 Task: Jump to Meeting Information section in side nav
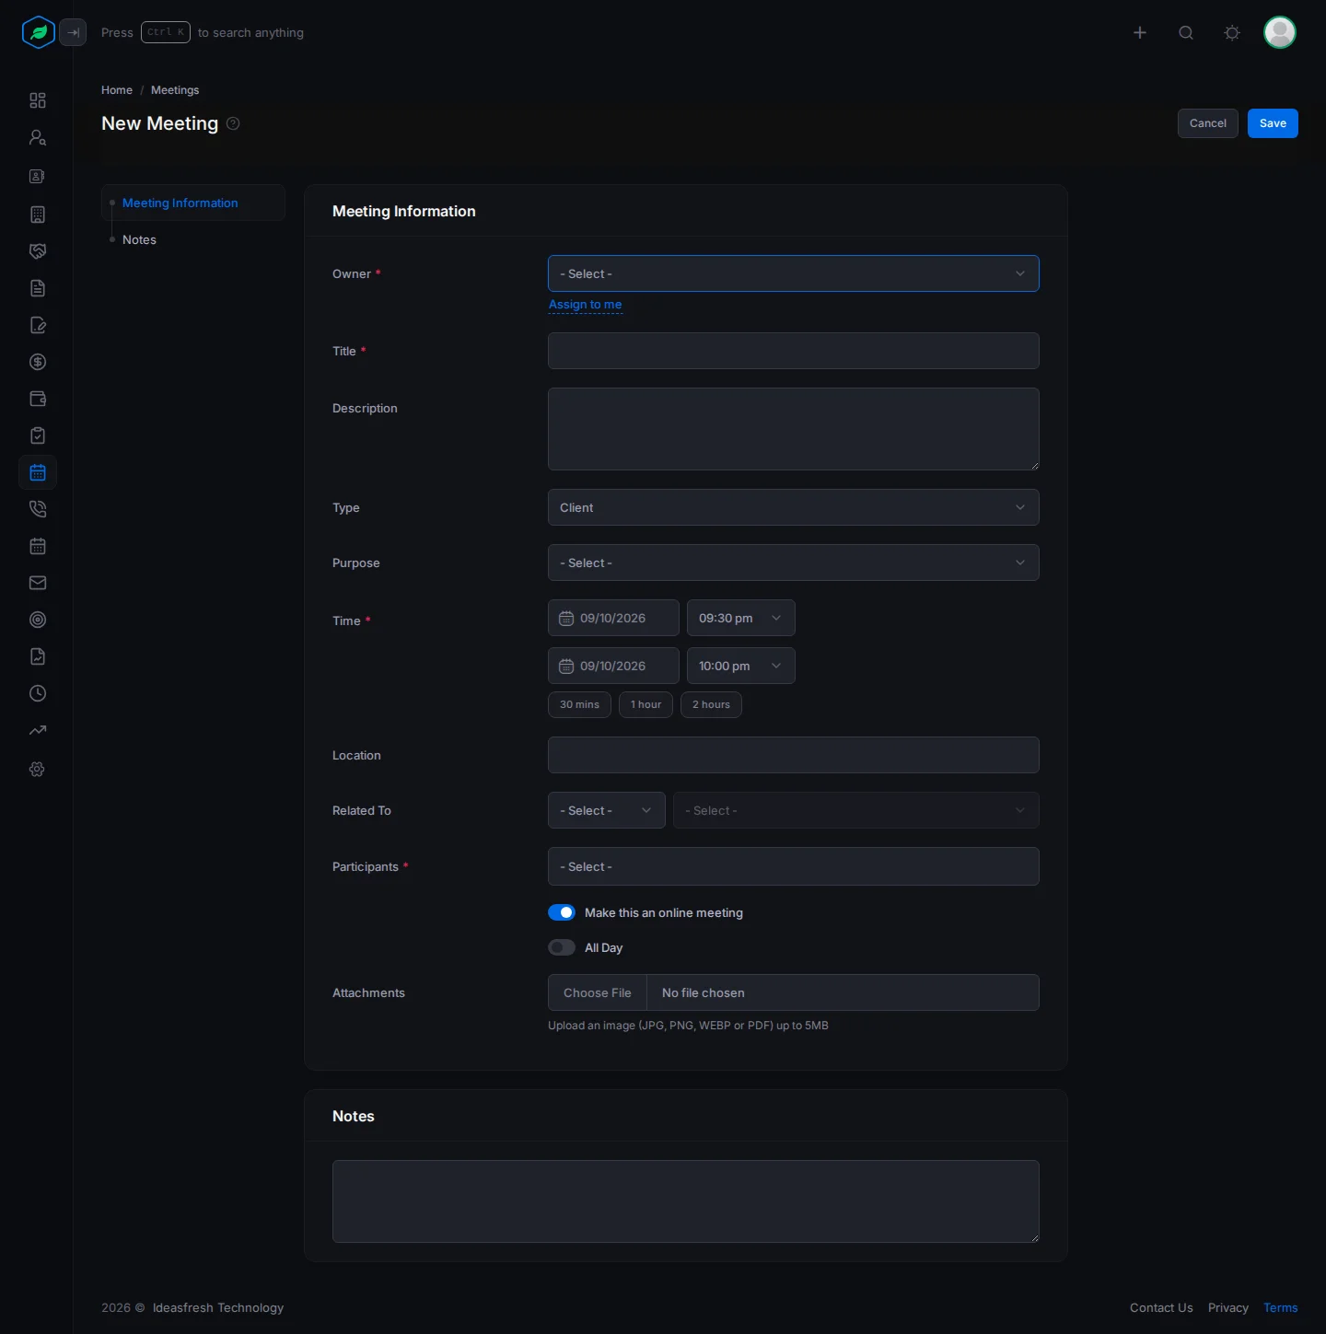pyautogui.click(x=180, y=203)
